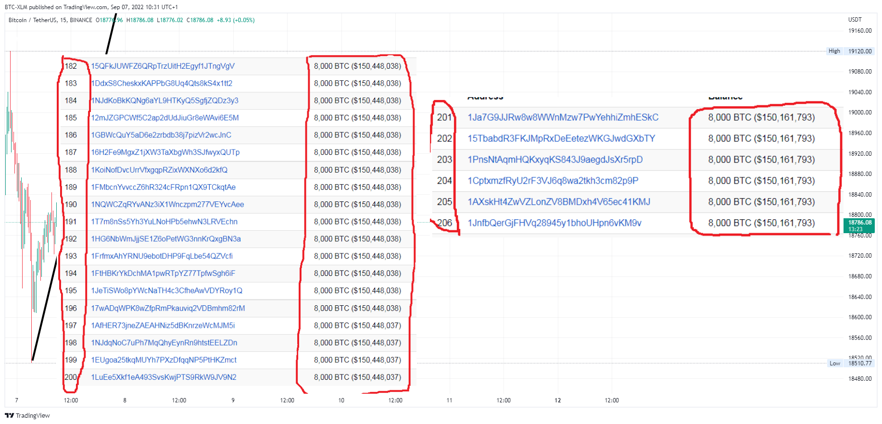The image size is (882, 424).
Task: Open address 1DdxS8CheskxKAPPbG8Uq4Qts8kS4x1tt2
Action: point(162,83)
